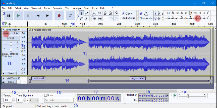Click the Zoom In magnifier

pyautogui.click(x=94, y=13)
